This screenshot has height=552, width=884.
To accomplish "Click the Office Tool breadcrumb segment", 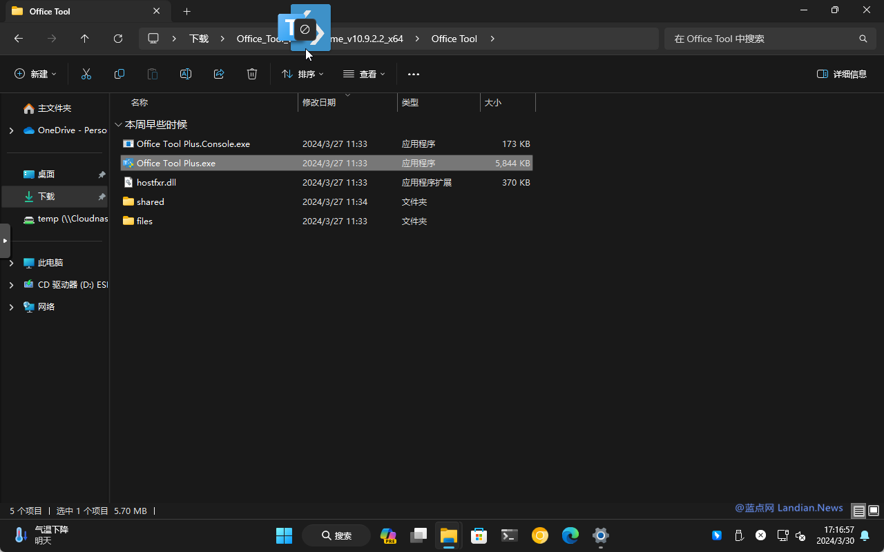I will click(454, 39).
